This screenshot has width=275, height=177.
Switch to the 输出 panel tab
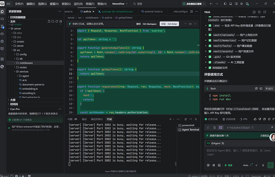click(x=84, y=119)
